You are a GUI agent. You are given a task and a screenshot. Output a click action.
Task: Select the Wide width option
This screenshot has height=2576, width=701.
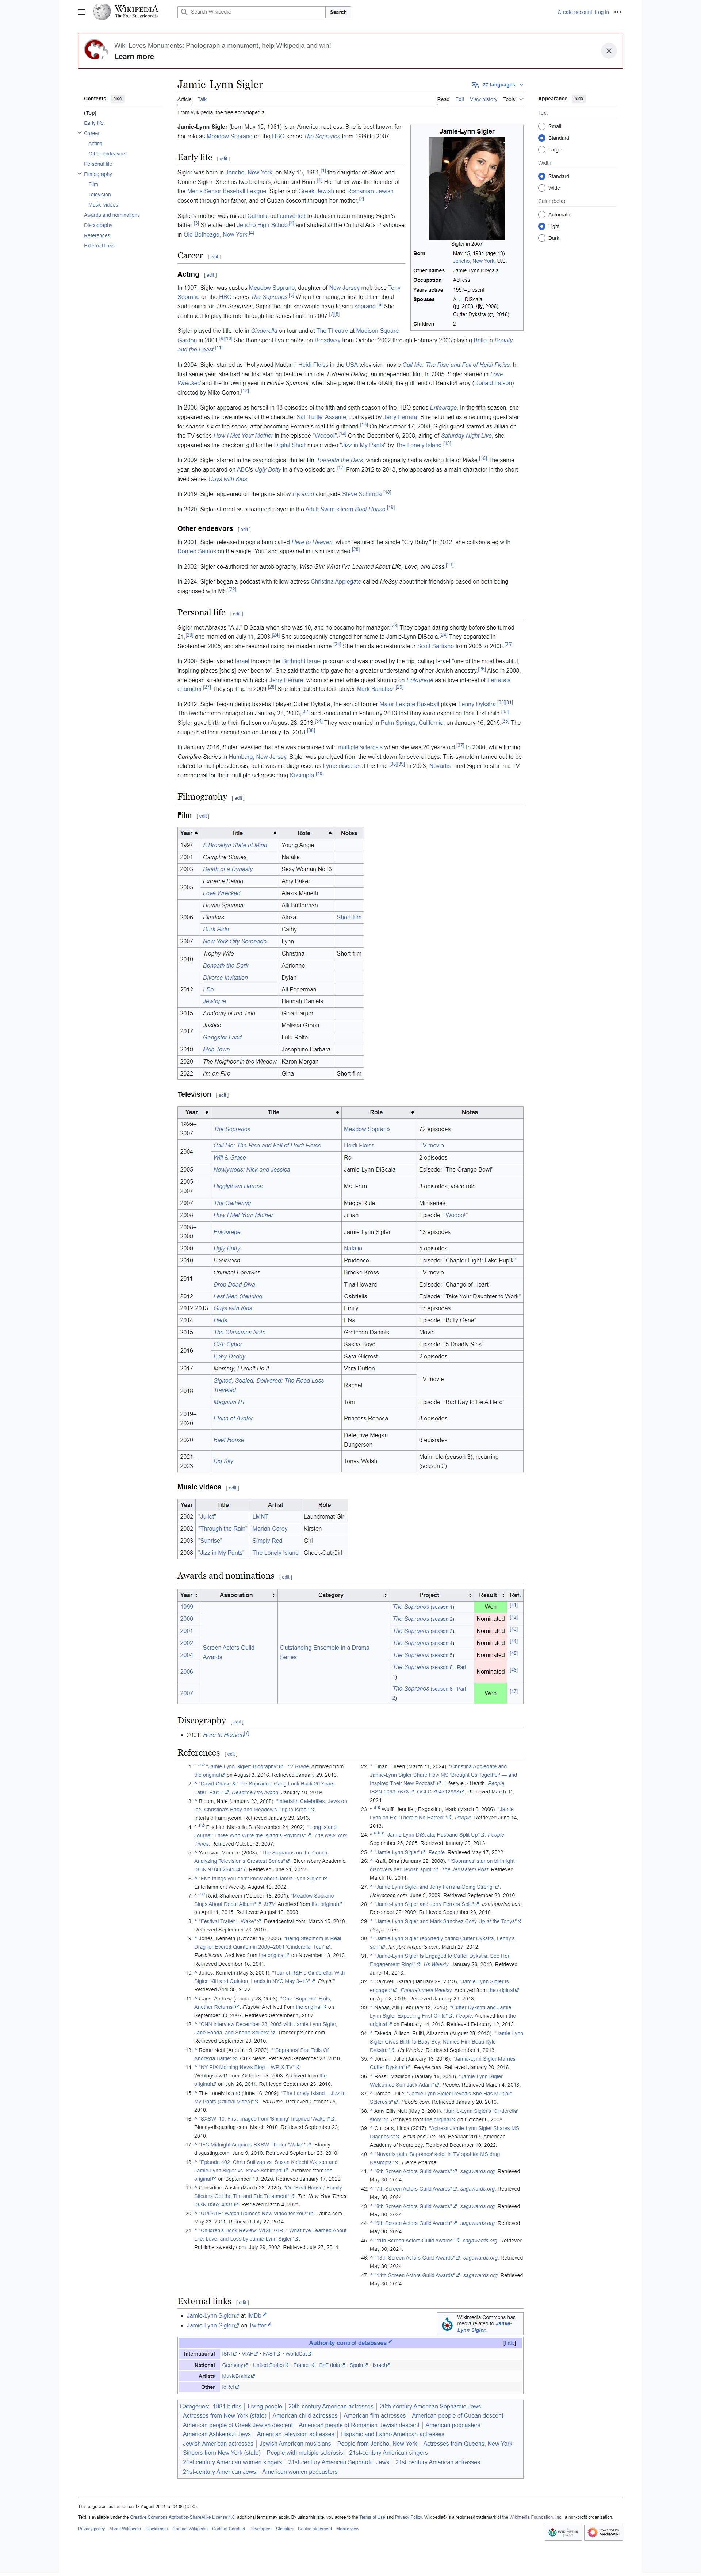(542, 188)
